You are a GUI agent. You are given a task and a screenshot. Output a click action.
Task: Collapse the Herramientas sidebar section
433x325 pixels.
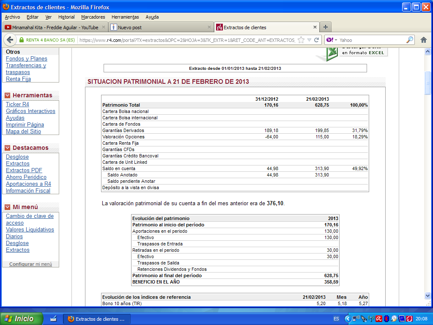point(7,95)
